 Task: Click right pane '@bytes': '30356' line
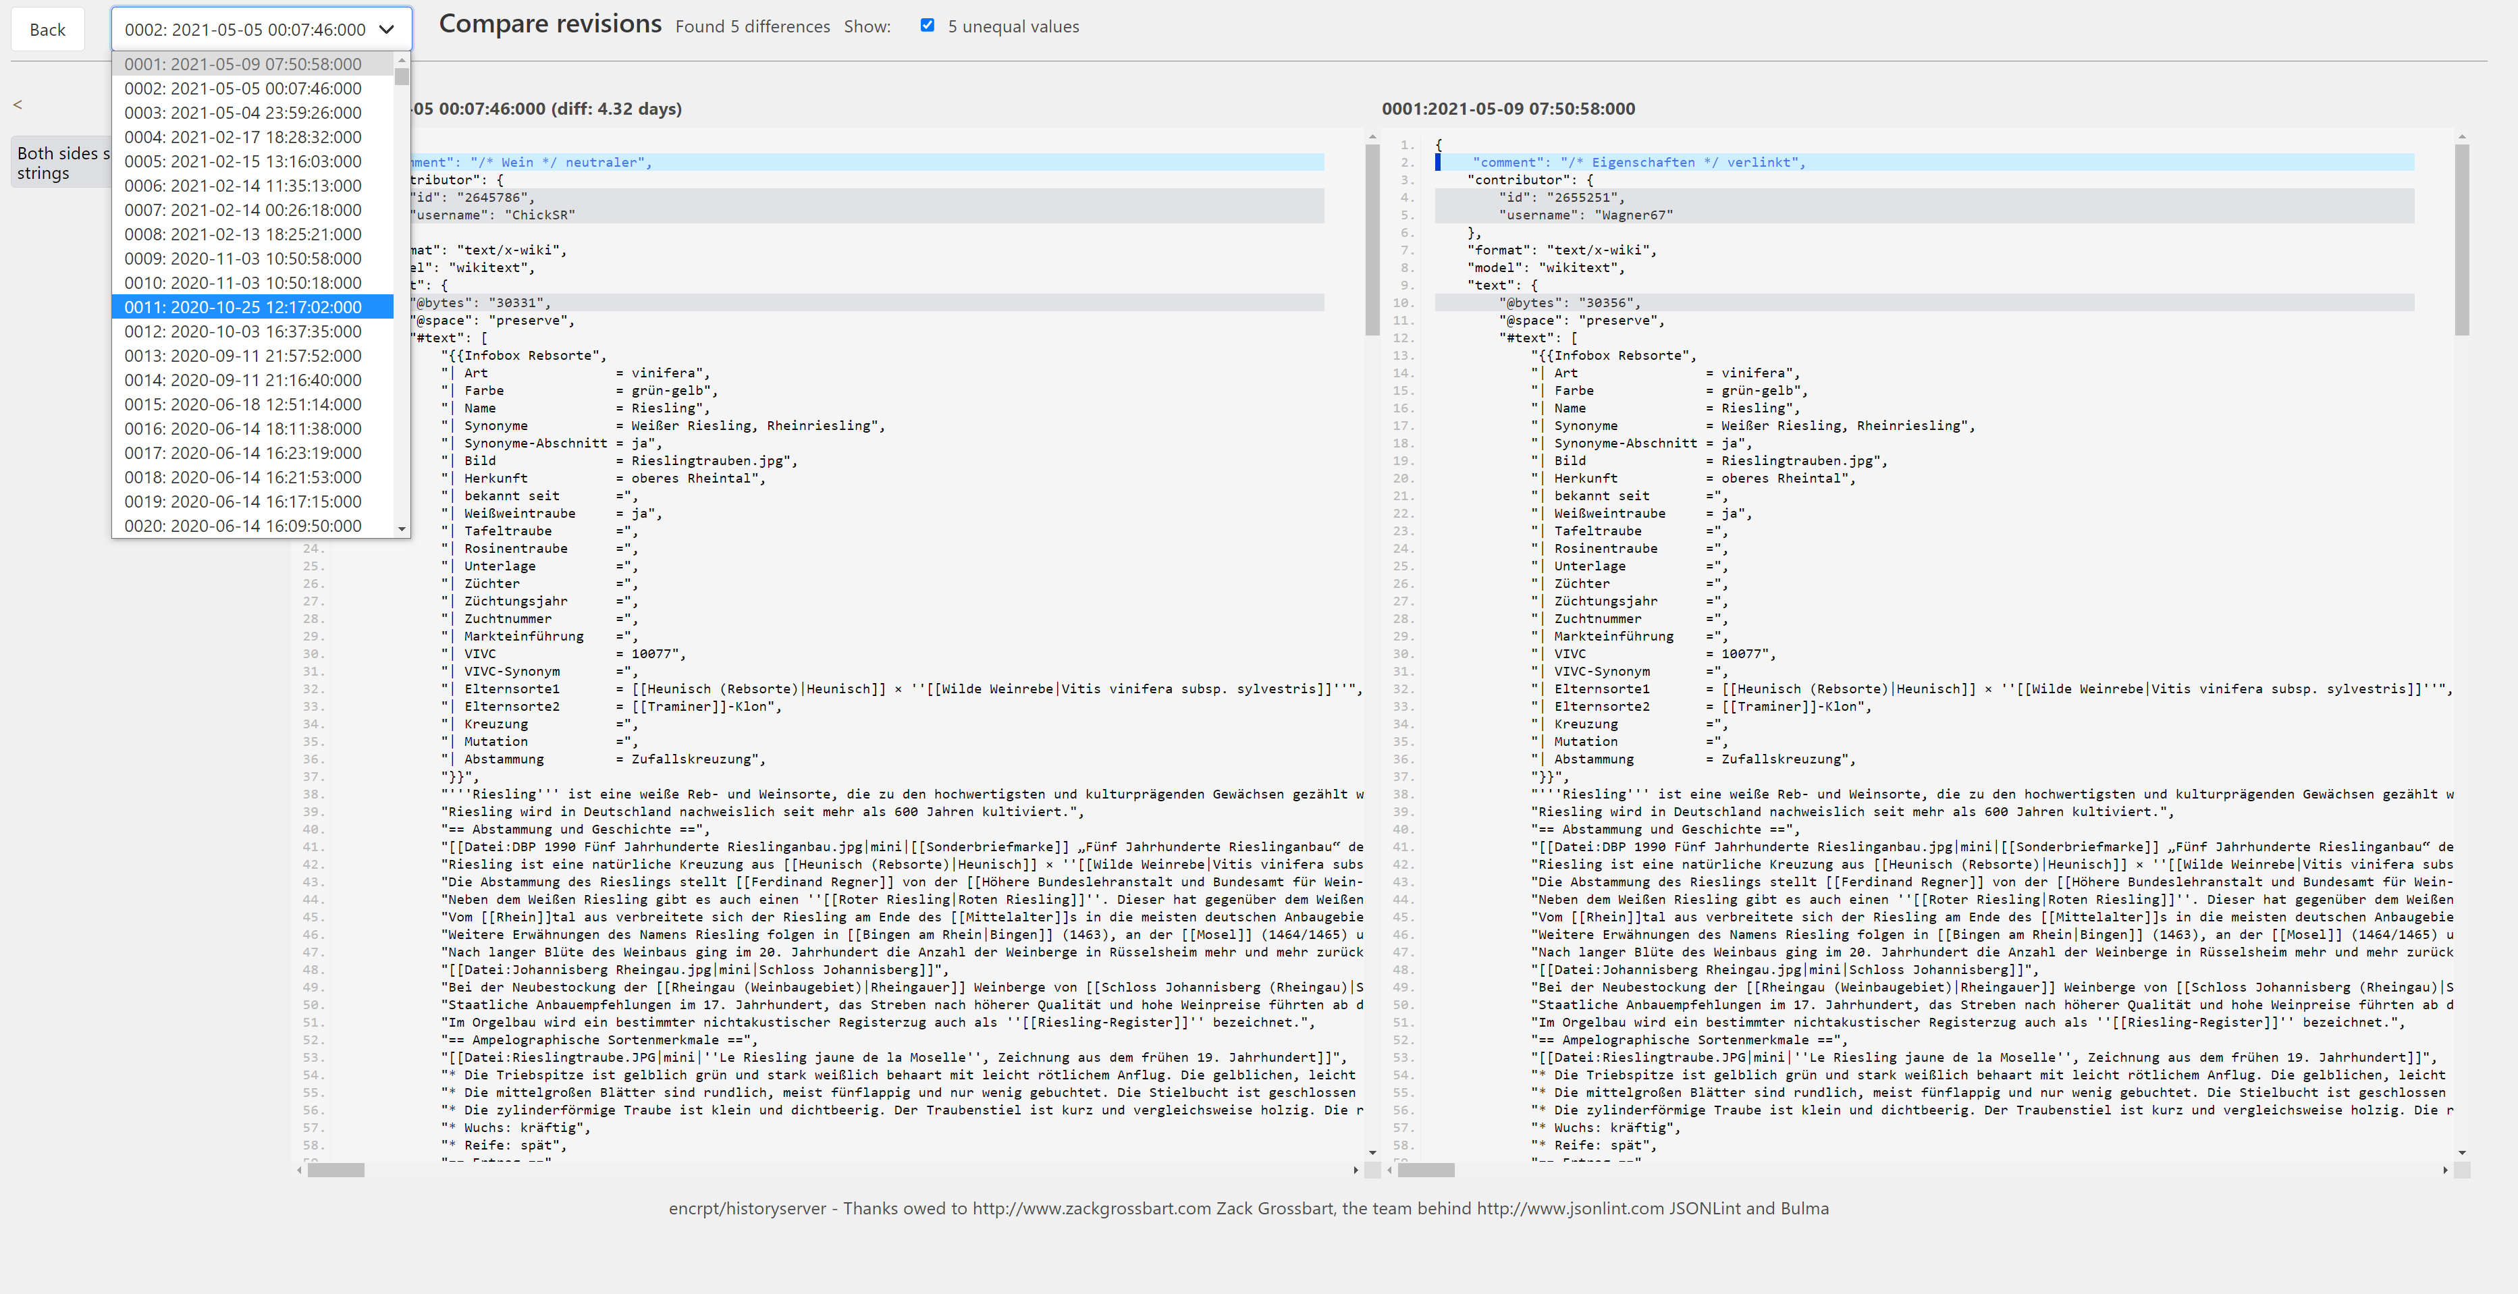(x=1924, y=303)
